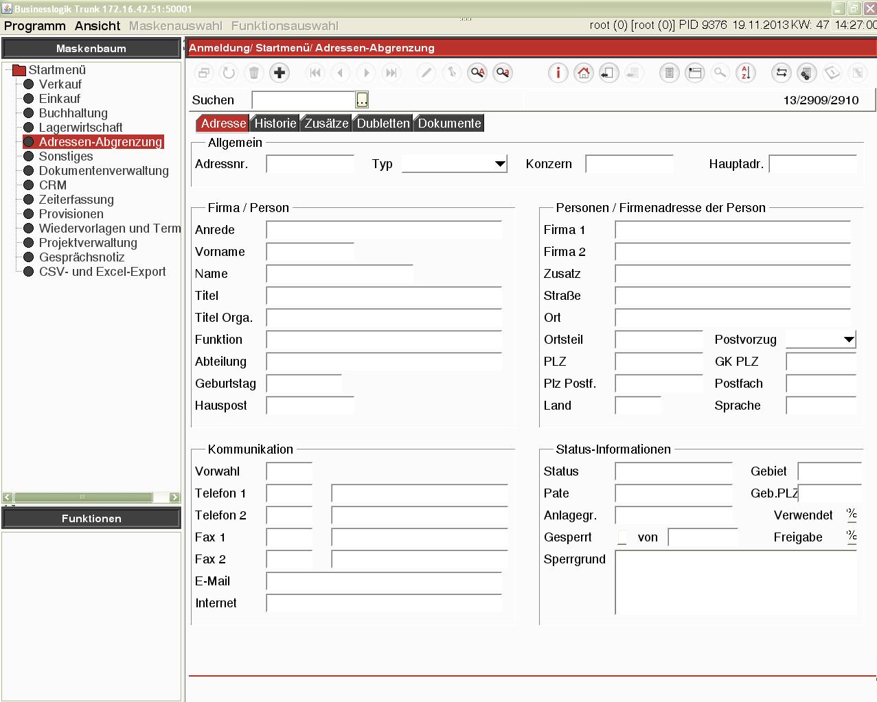This screenshot has width=877, height=702.
Task: Open the Suchen field lookup button
Action: coord(362,100)
